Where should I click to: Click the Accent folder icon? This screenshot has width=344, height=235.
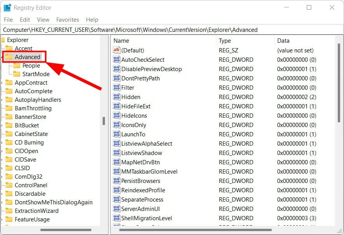(x=9, y=48)
